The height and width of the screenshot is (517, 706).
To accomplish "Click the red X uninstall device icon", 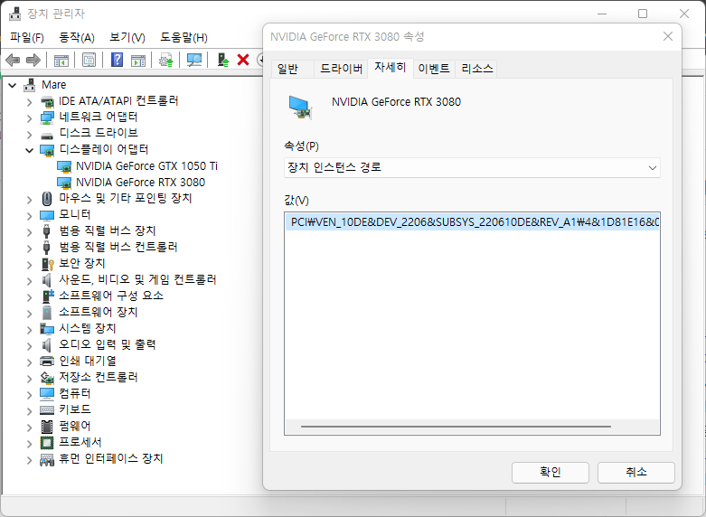I will tap(243, 60).
